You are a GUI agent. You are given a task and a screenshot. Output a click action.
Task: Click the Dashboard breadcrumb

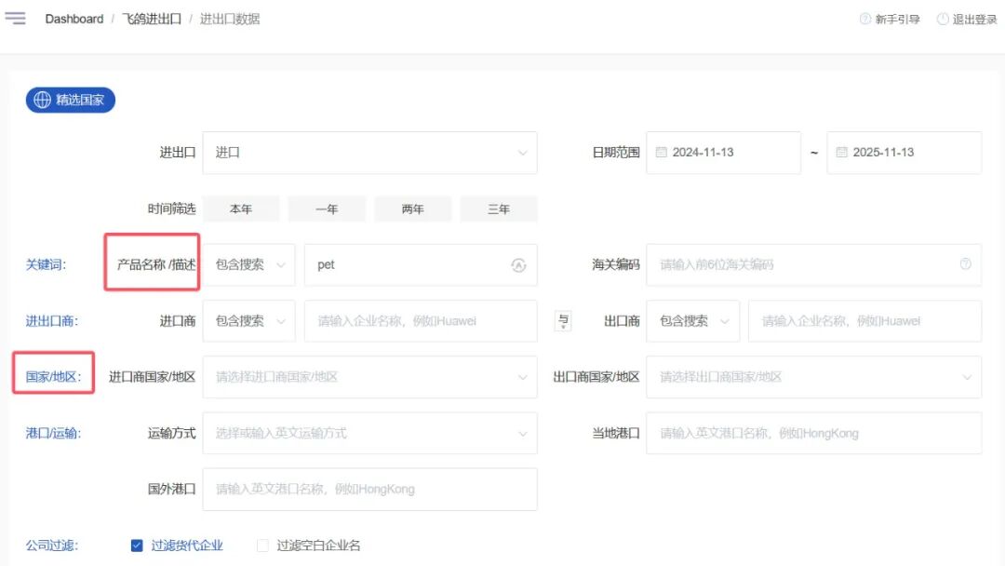pyautogui.click(x=74, y=19)
